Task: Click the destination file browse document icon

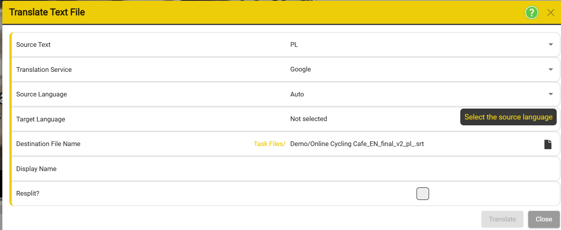Action: coord(548,144)
